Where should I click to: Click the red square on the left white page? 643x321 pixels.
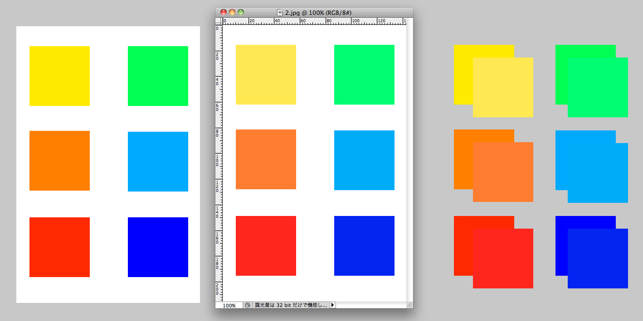(59, 247)
